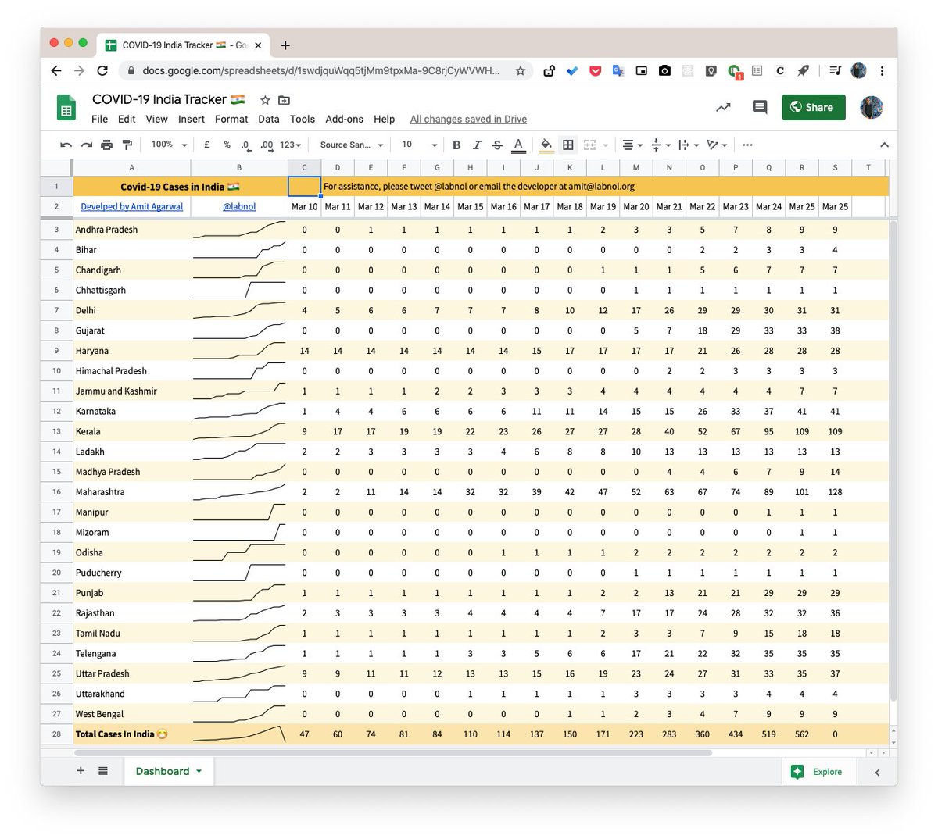Open the Add-ons menu
The width and height of the screenshot is (938, 839).
tap(344, 119)
